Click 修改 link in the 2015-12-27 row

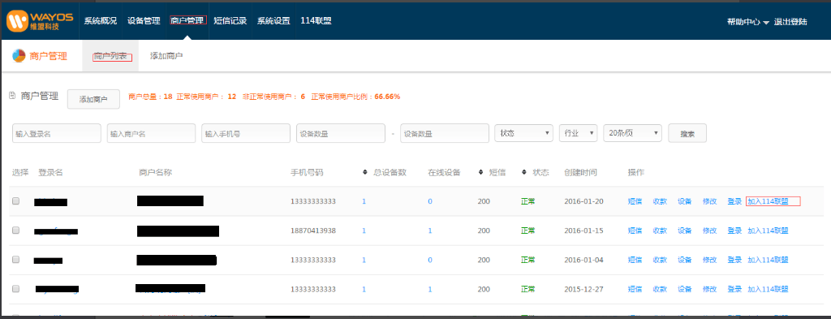coord(709,289)
